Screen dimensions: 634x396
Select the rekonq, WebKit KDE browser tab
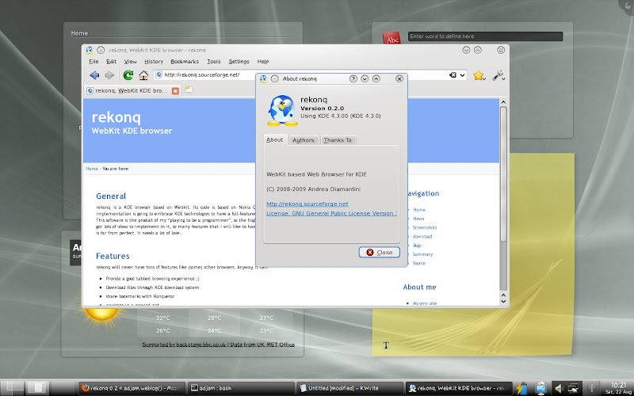click(133, 91)
